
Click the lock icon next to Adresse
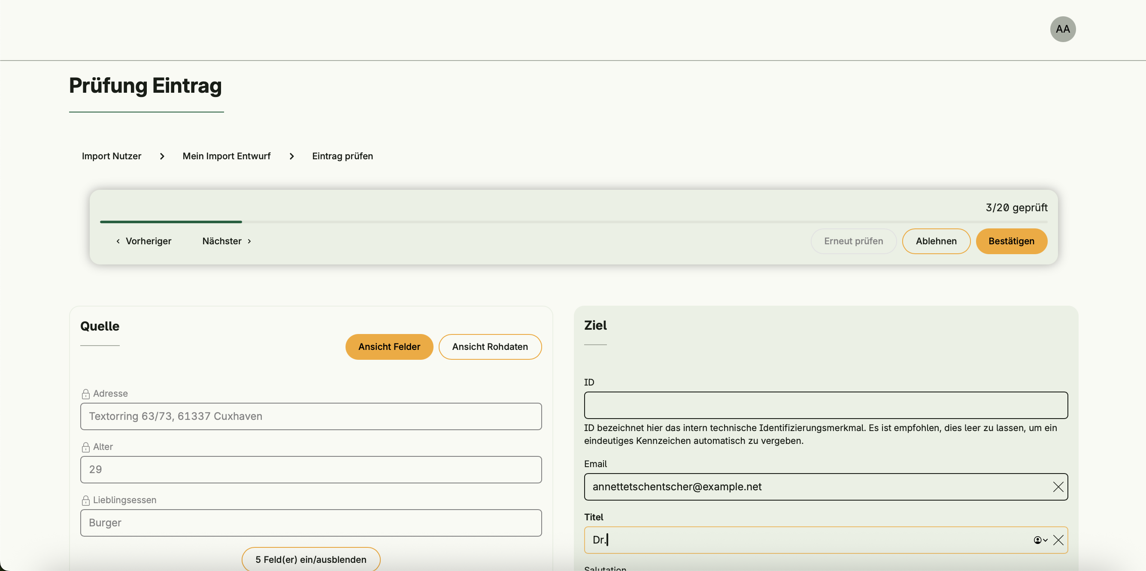[86, 394]
